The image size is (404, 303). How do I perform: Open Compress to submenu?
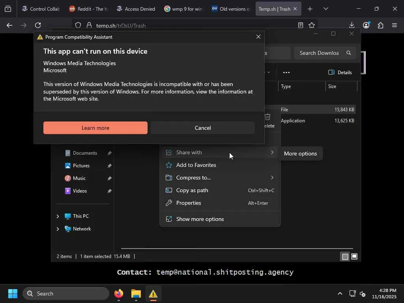tap(220, 178)
